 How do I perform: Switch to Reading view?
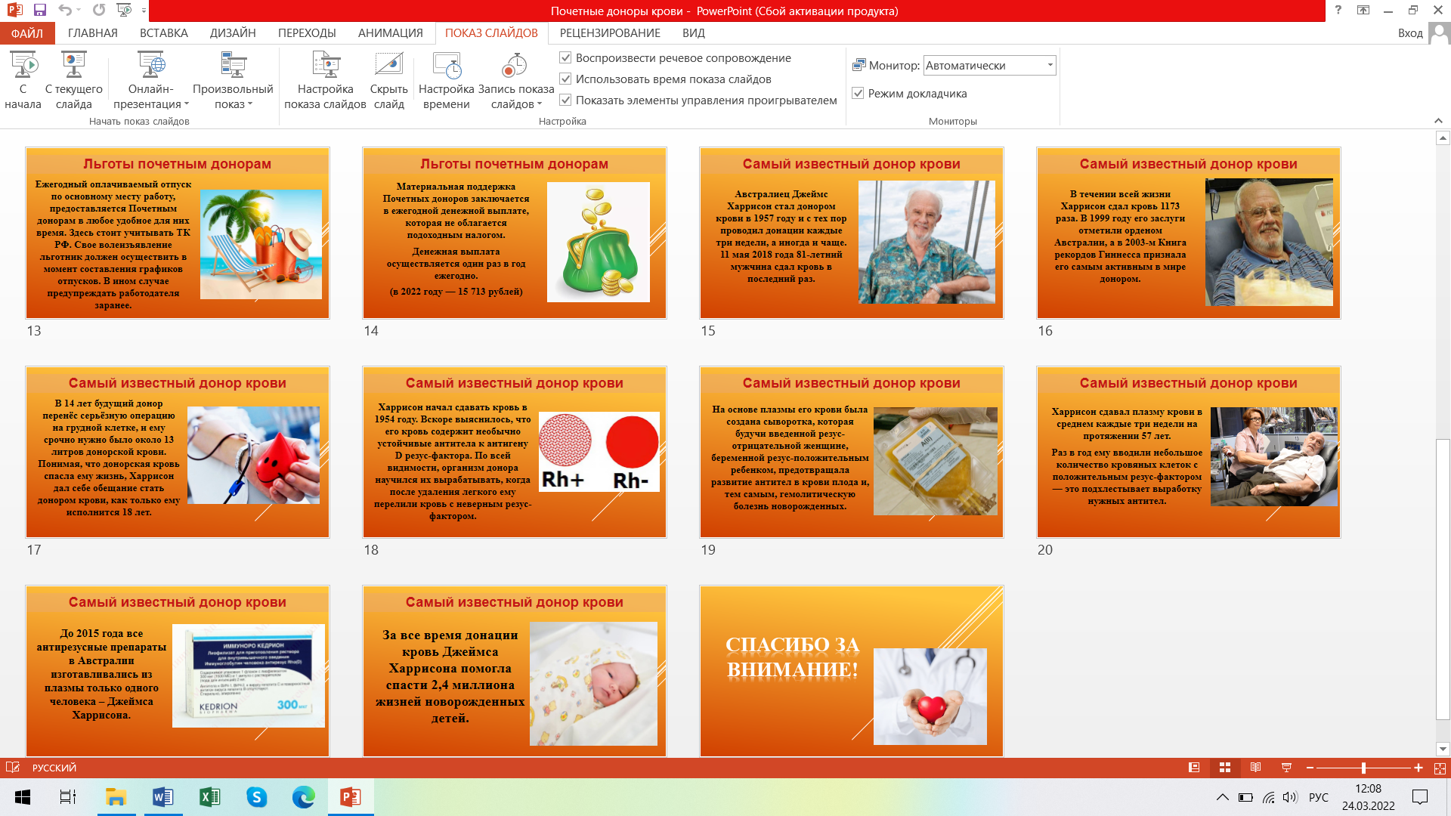point(1256,768)
